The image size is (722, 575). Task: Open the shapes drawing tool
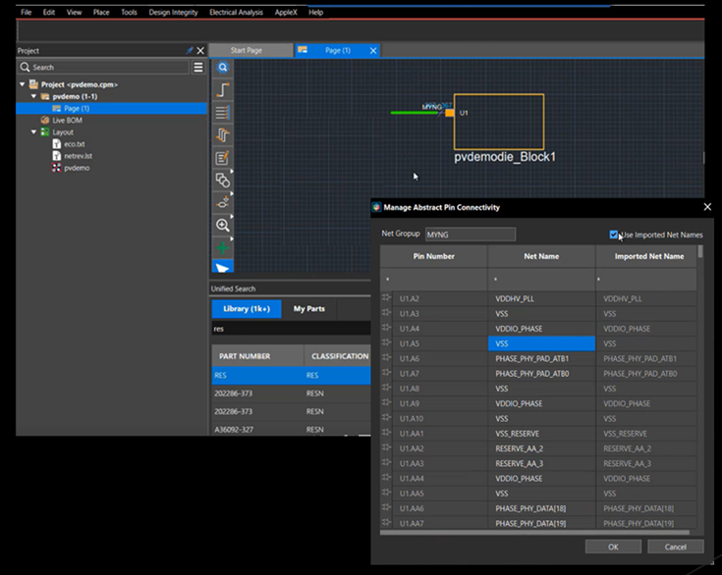[x=223, y=181]
